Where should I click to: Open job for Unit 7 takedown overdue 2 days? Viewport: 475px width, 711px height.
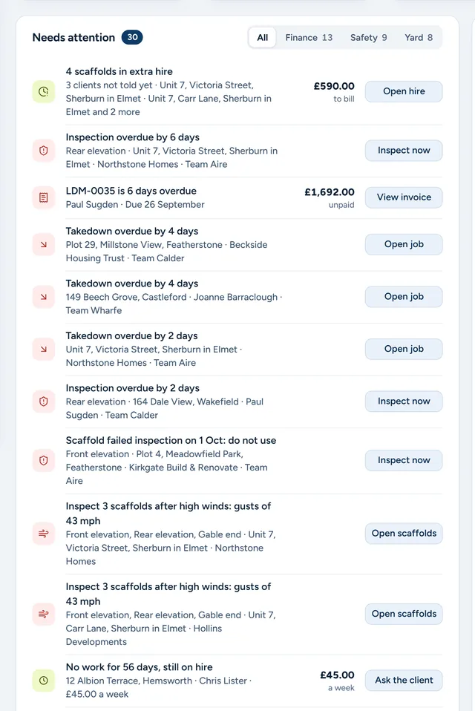(x=404, y=349)
